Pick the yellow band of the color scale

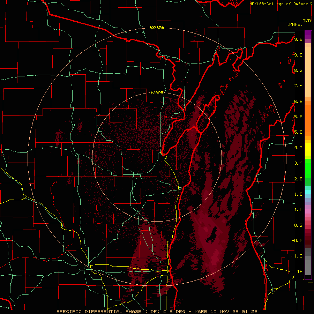coord(308,149)
